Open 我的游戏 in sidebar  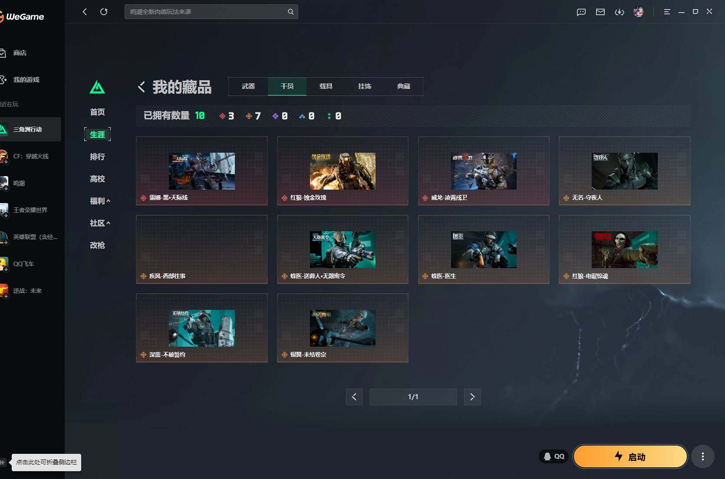click(x=26, y=80)
